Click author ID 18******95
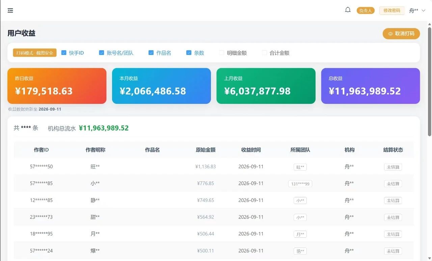Screen dimensions: 432x261 [x=42, y=234]
